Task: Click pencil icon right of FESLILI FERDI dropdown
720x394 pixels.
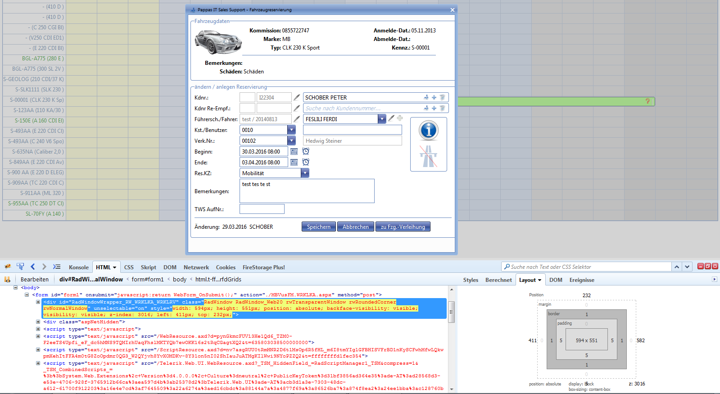Action: tap(391, 118)
